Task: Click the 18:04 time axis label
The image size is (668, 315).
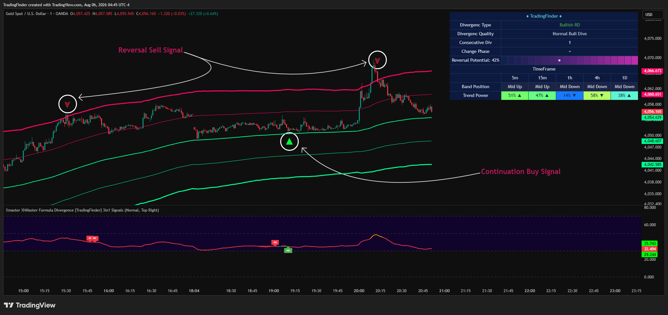Action: pyautogui.click(x=194, y=291)
